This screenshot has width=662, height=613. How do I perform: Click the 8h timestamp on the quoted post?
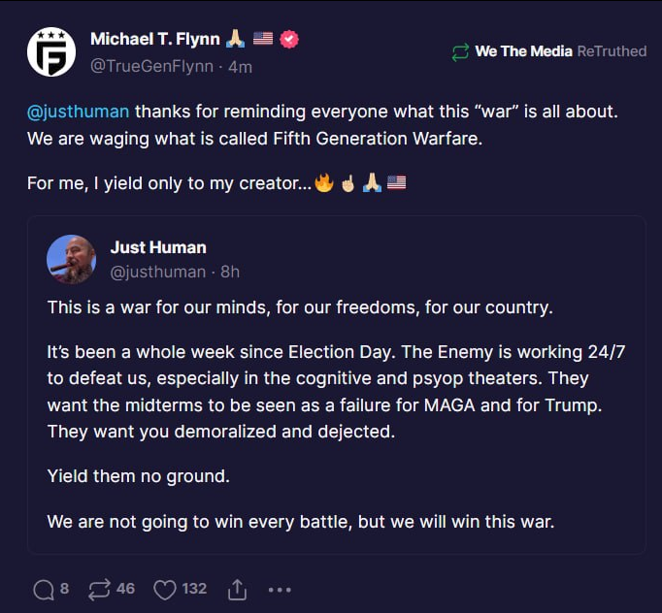(230, 272)
